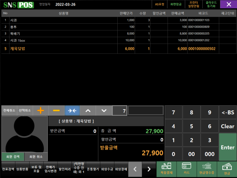Move selection up with the up chevron
This screenshot has width=237, height=178.
[x=88, y=111]
